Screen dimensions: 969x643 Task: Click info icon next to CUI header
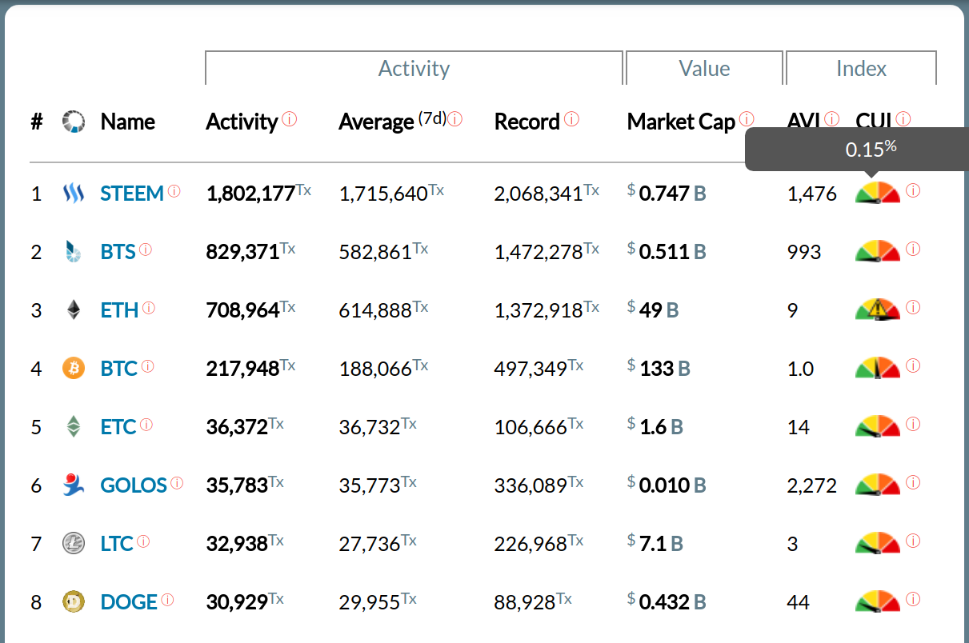(x=903, y=119)
